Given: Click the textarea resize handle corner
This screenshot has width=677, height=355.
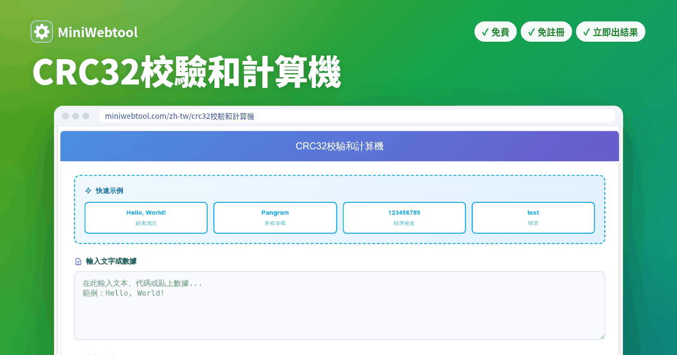Looking at the screenshot, I should point(601,336).
